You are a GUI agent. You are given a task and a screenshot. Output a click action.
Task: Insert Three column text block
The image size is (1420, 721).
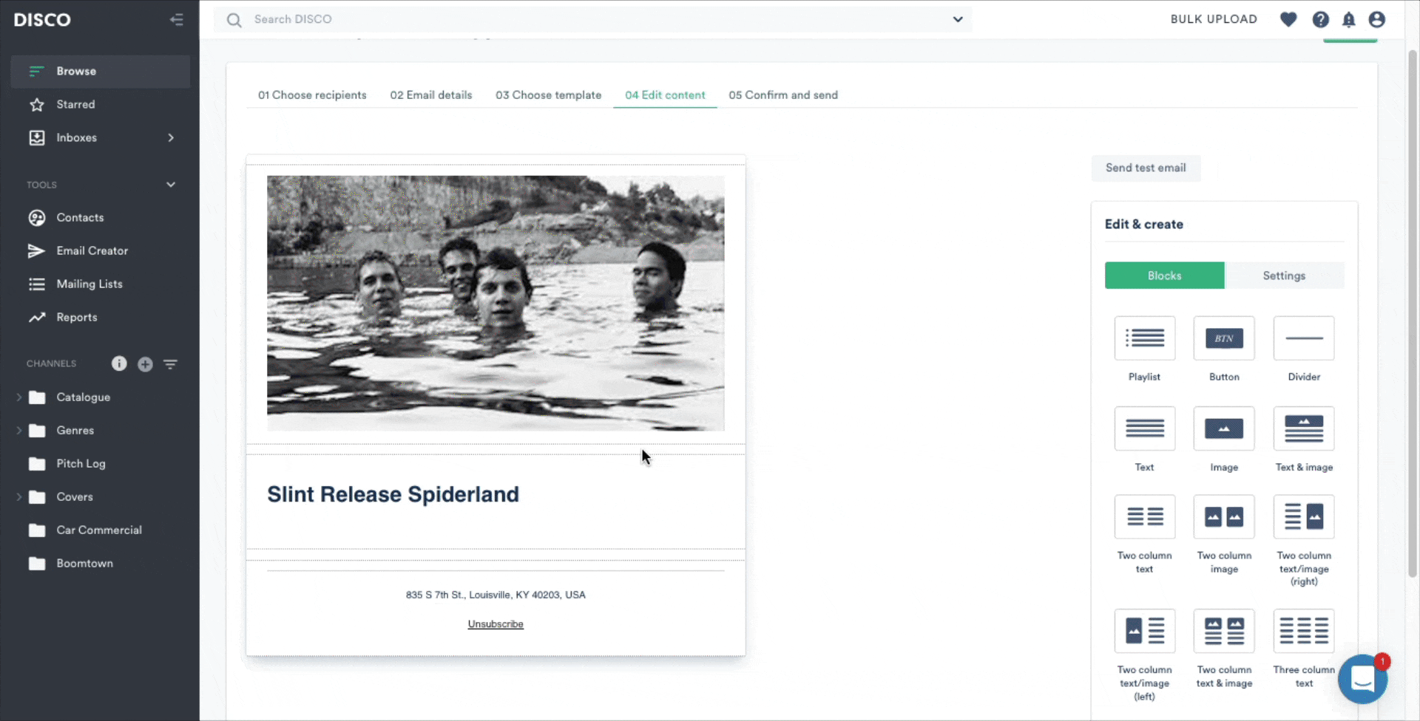1304,631
